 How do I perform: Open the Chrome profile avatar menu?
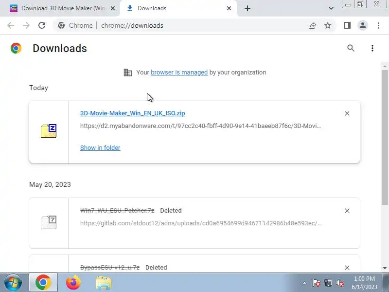pos(362,25)
